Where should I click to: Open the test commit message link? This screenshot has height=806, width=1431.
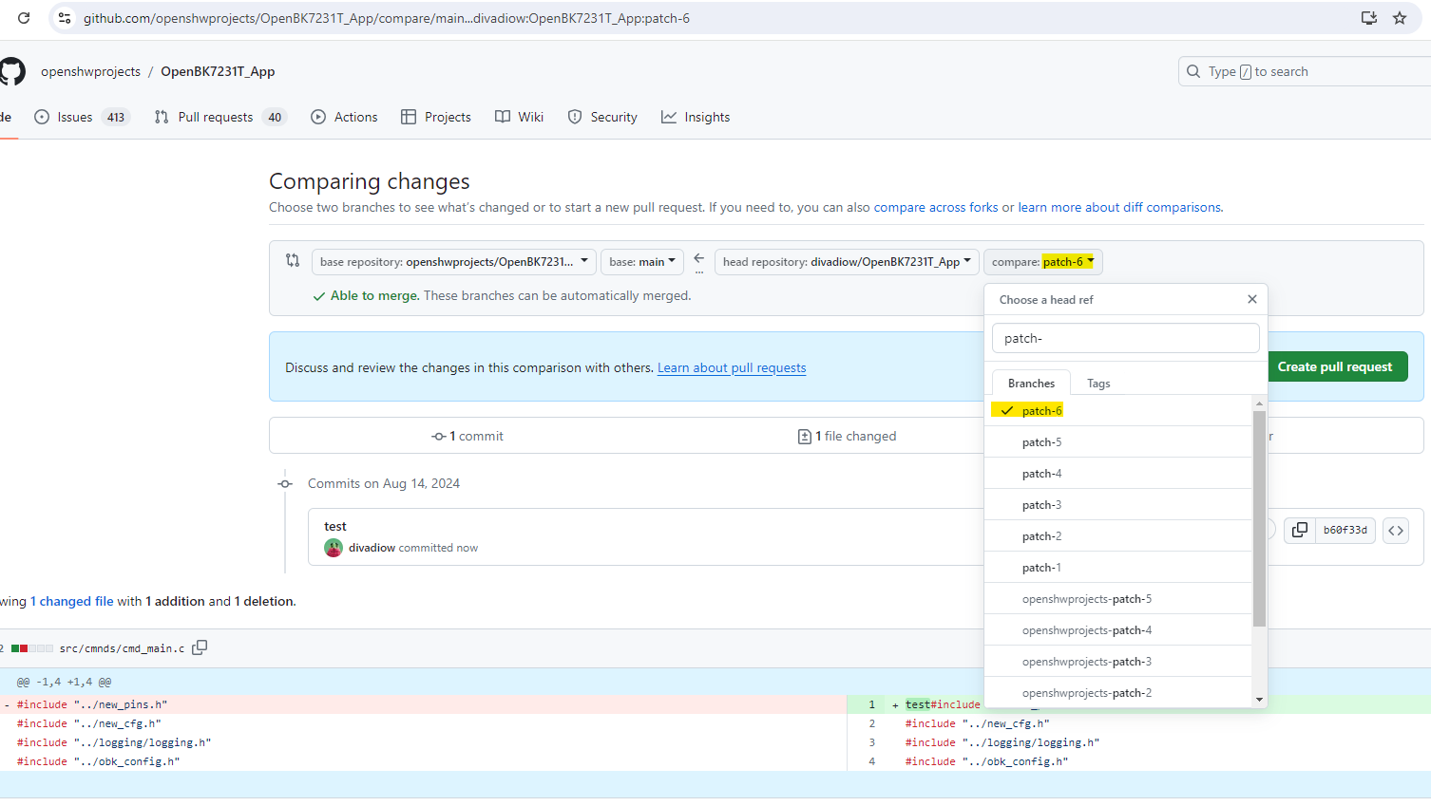pos(335,526)
